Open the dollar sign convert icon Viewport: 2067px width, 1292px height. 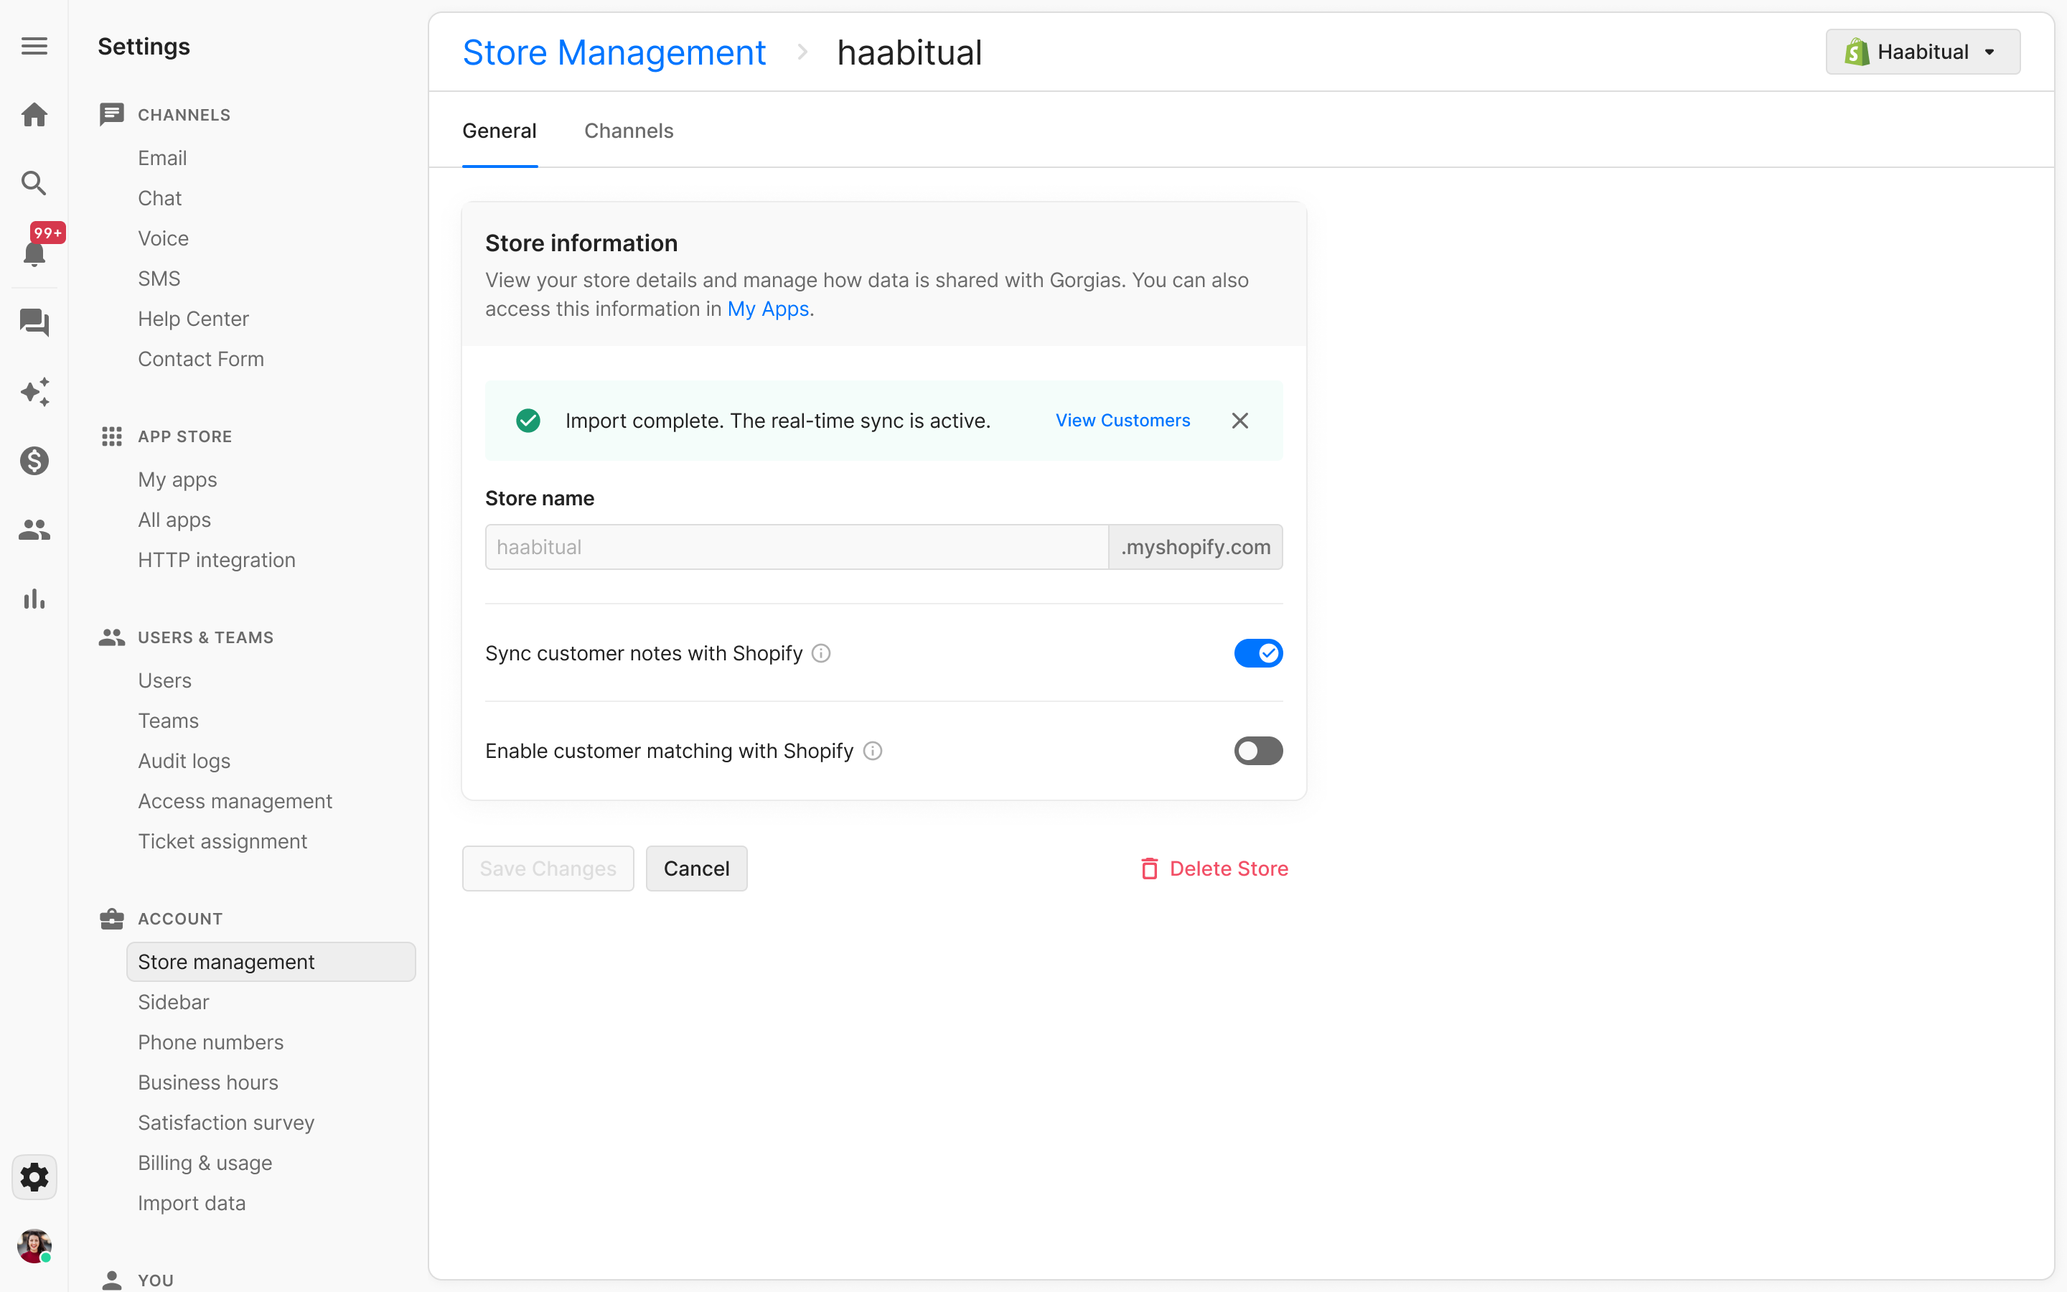click(34, 461)
